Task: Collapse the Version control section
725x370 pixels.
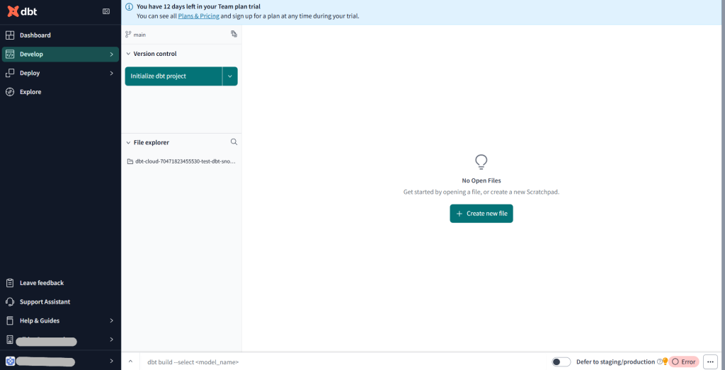Action: click(x=128, y=54)
